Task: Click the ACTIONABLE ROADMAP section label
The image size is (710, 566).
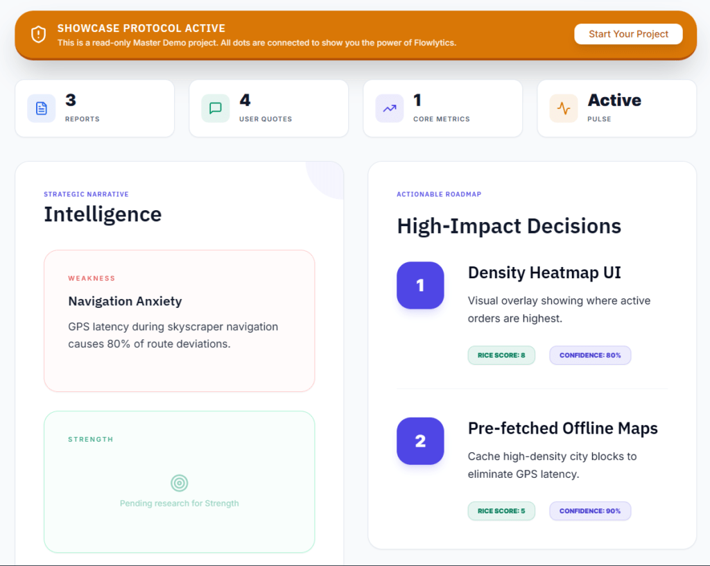Action: (x=439, y=194)
